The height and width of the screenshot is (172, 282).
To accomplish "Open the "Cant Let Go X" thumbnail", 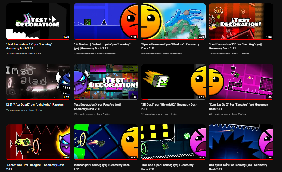I will click(x=241, y=82).
